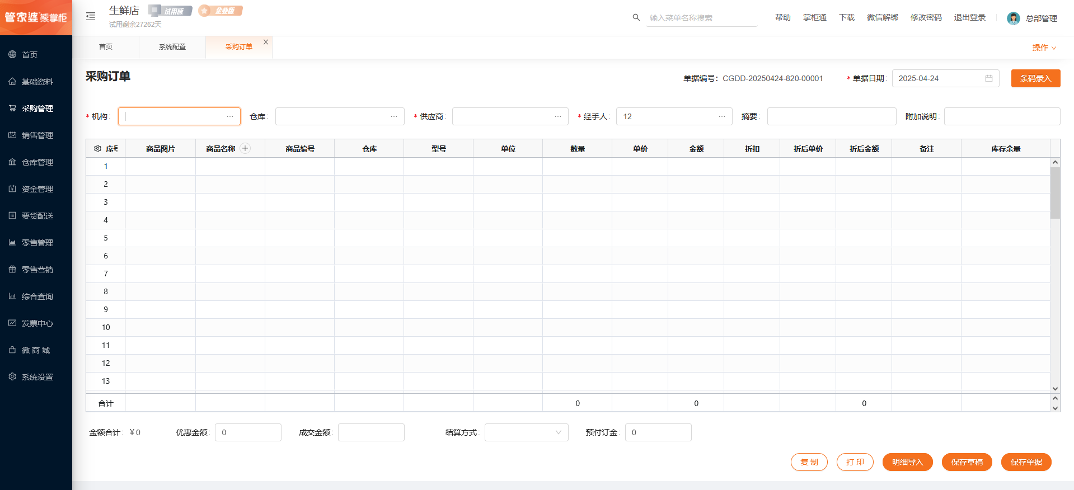Close the 采购订单 tab
This screenshot has height=490, width=1074.
[266, 42]
